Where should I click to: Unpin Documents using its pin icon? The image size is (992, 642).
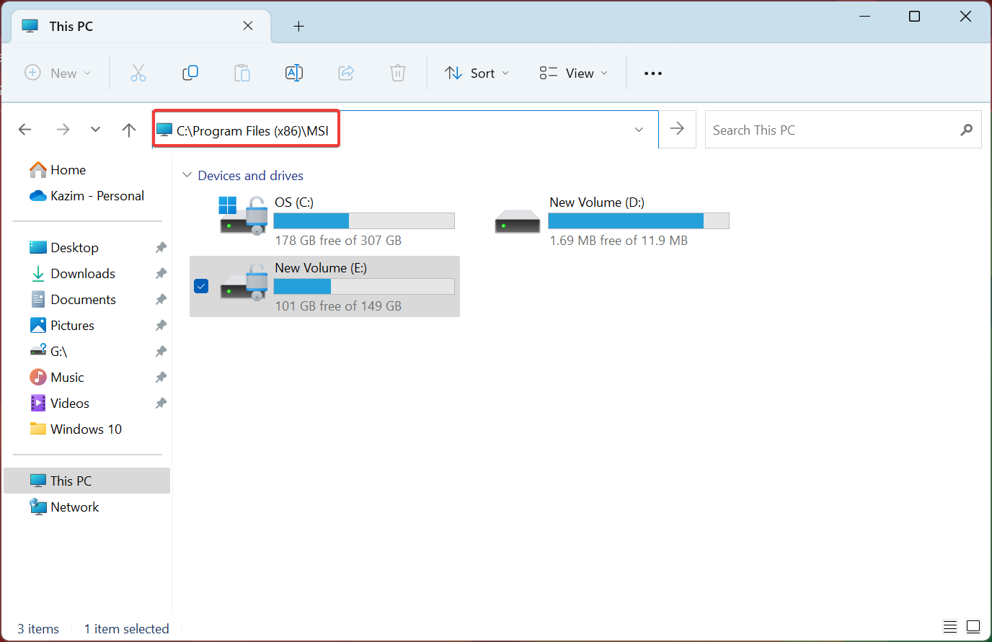pyautogui.click(x=161, y=300)
